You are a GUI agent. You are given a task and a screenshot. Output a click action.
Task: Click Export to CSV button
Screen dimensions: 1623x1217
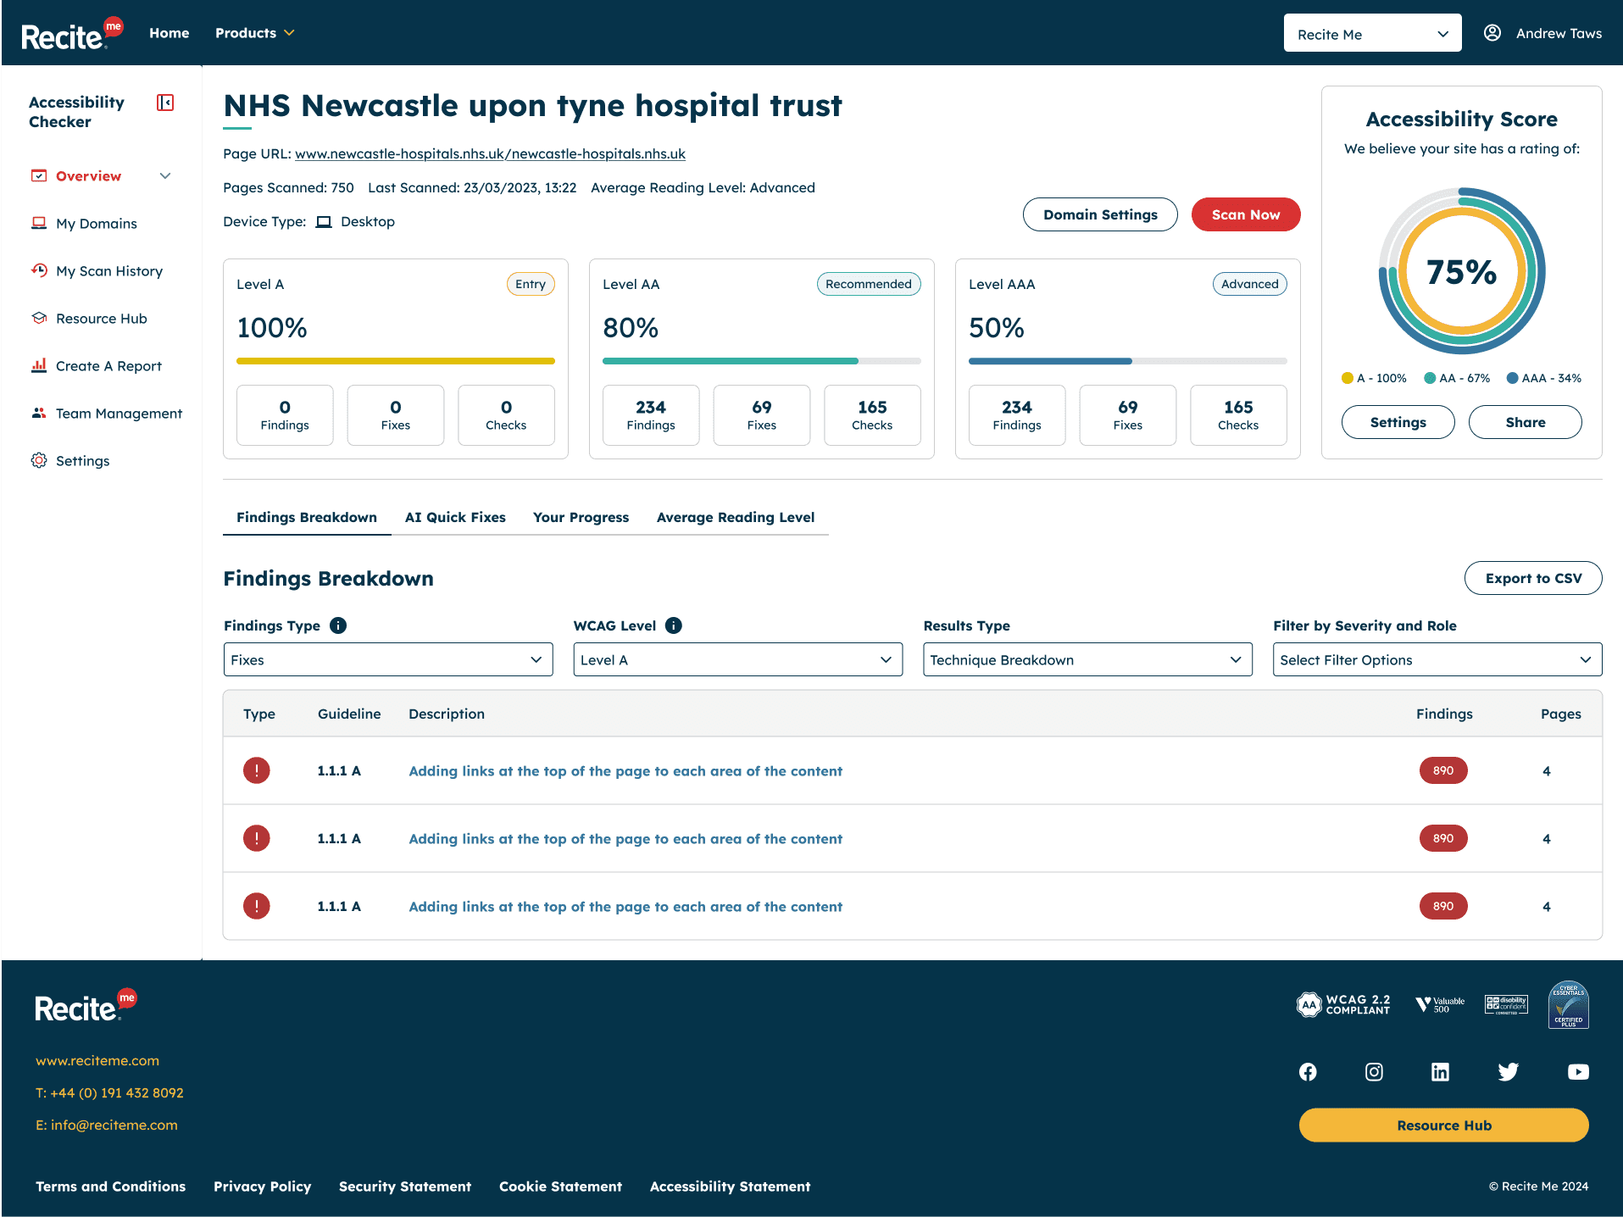tap(1533, 578)
